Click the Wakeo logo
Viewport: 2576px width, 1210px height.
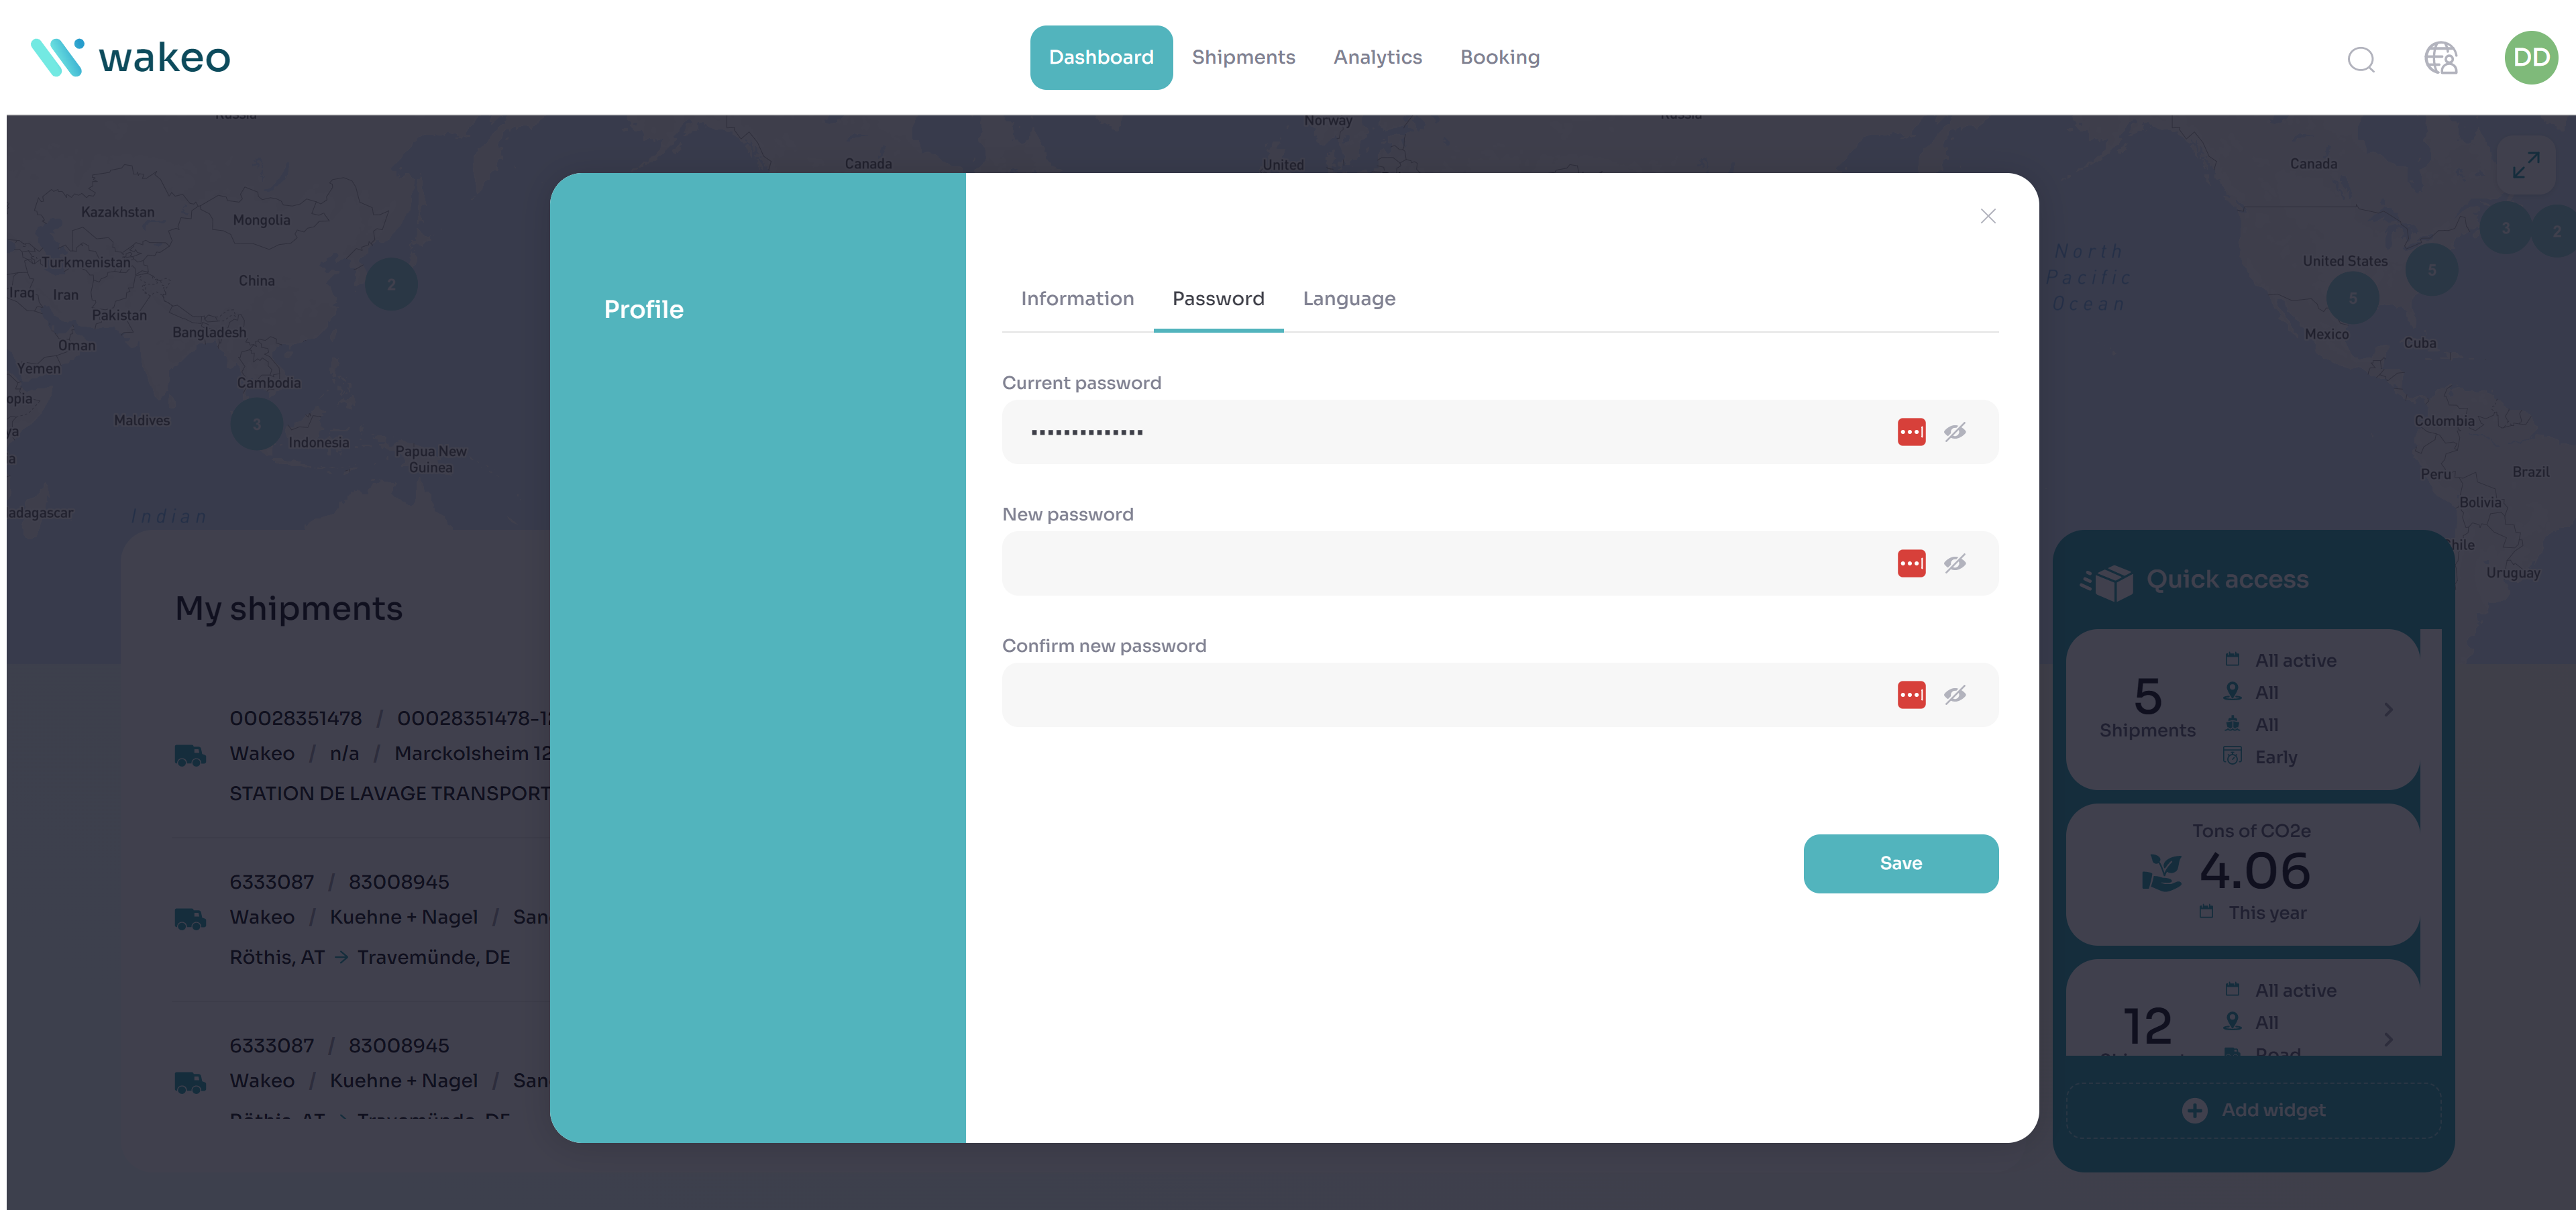(131, 57)
